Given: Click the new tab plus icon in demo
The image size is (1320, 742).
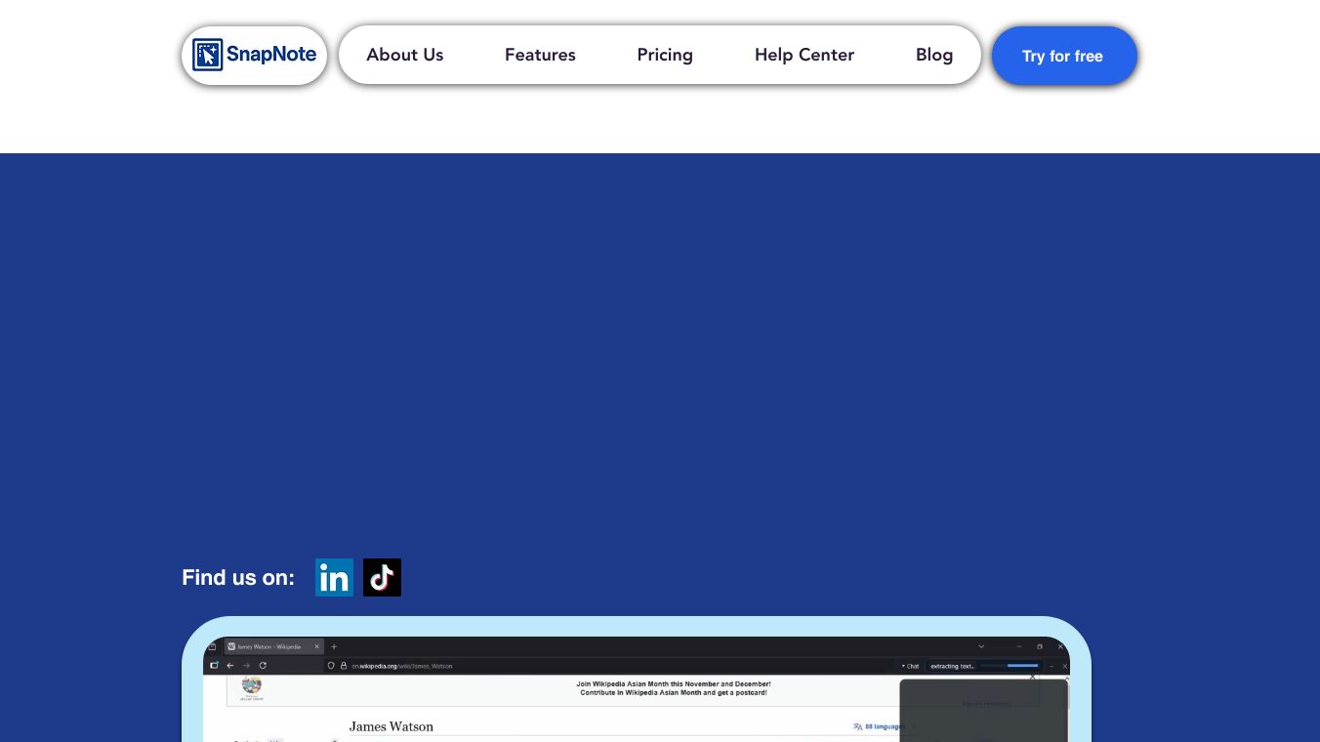Looking at the screenshot, I should tap(334, 646).
